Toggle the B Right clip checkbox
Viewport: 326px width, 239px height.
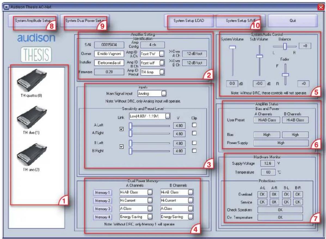194,151
